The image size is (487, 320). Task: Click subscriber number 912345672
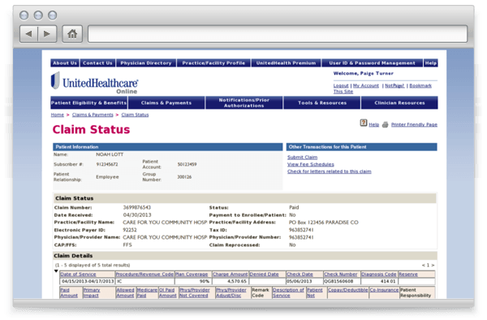107,164
